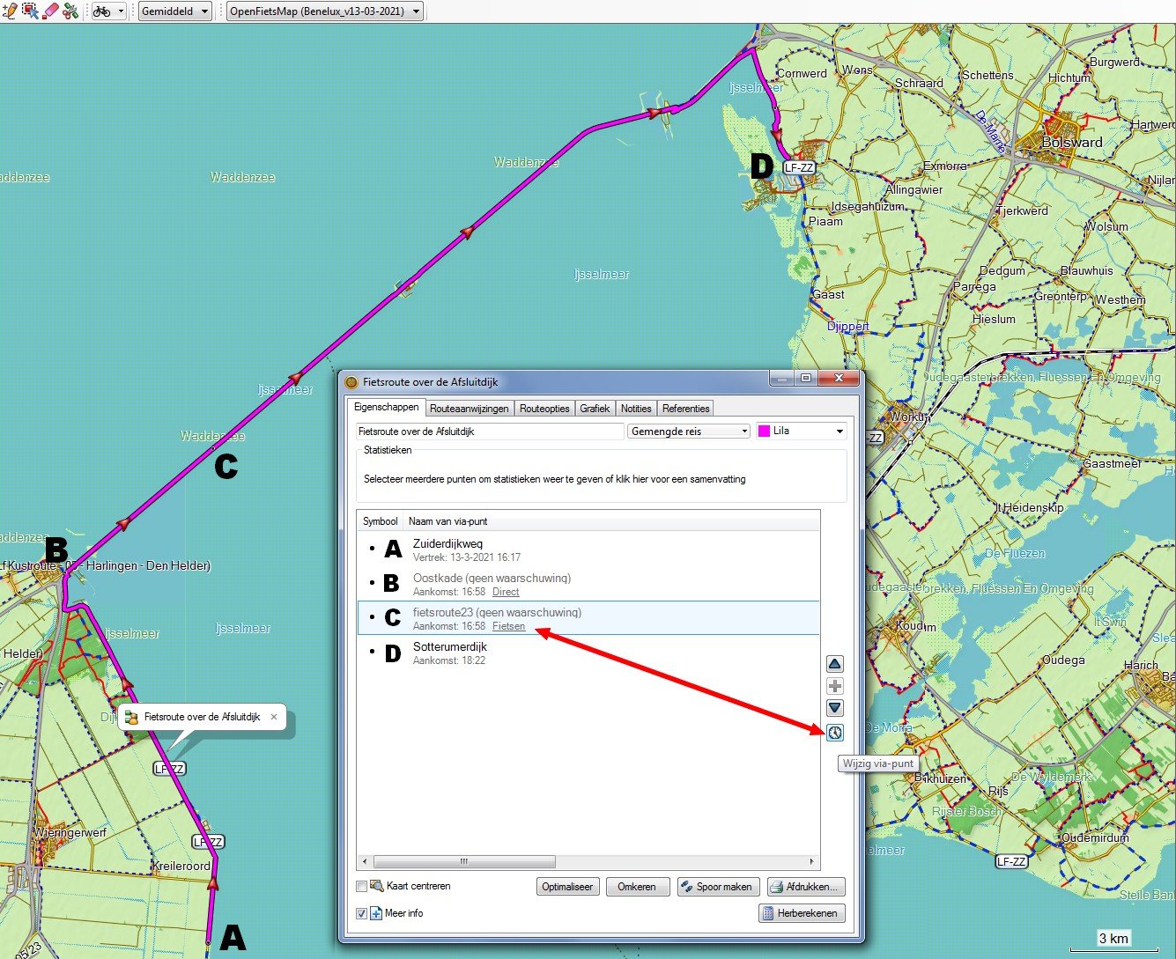Pick the scissors split-route tool
Image resolution: width=1176 pixels, height=959 pixels.
[x=70, y=11]
